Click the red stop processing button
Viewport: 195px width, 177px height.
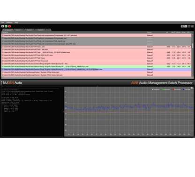tap(9, 26)
